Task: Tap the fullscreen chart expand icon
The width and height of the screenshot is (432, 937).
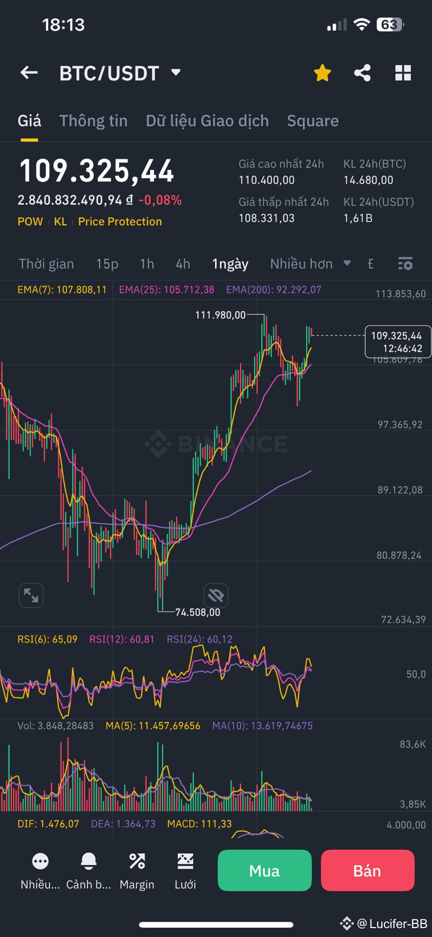Action: point(31,595)
